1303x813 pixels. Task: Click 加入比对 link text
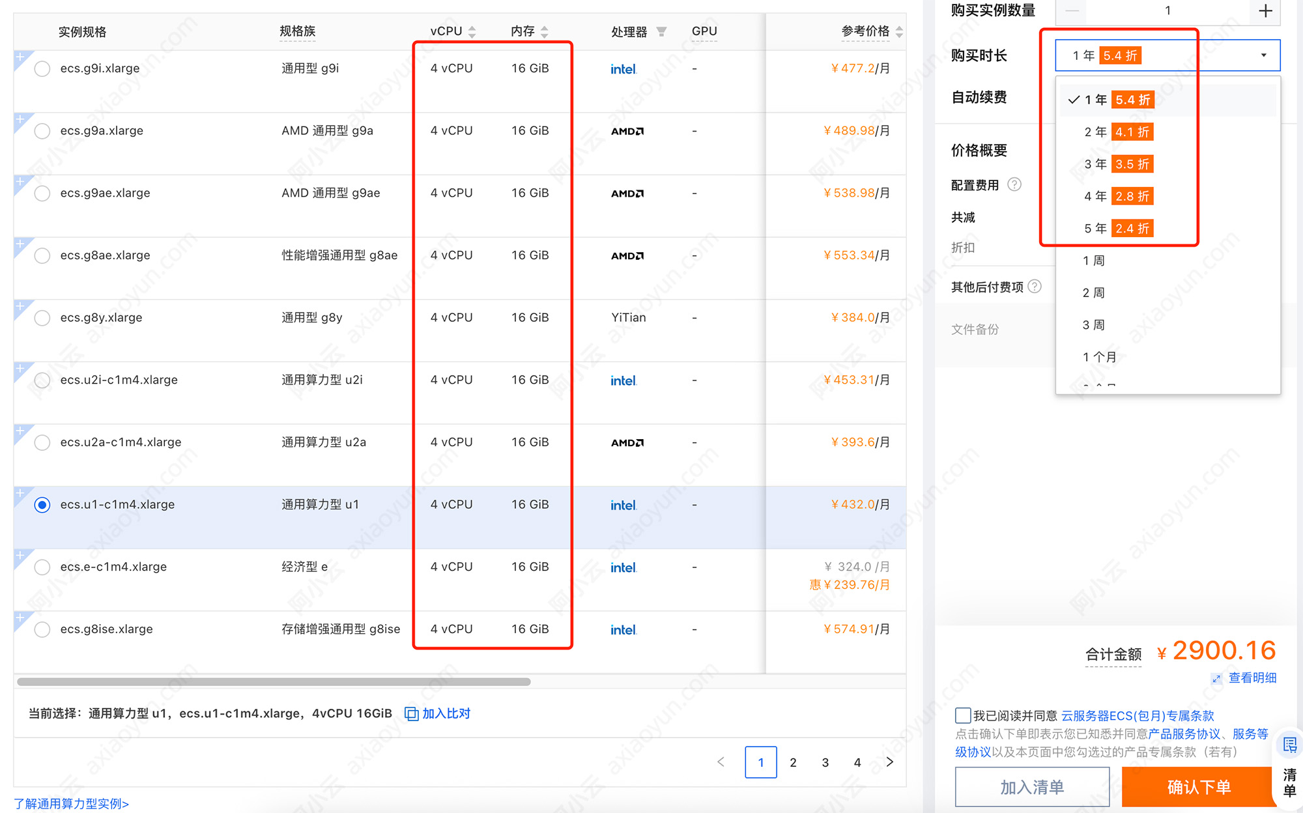pos(446,714)
